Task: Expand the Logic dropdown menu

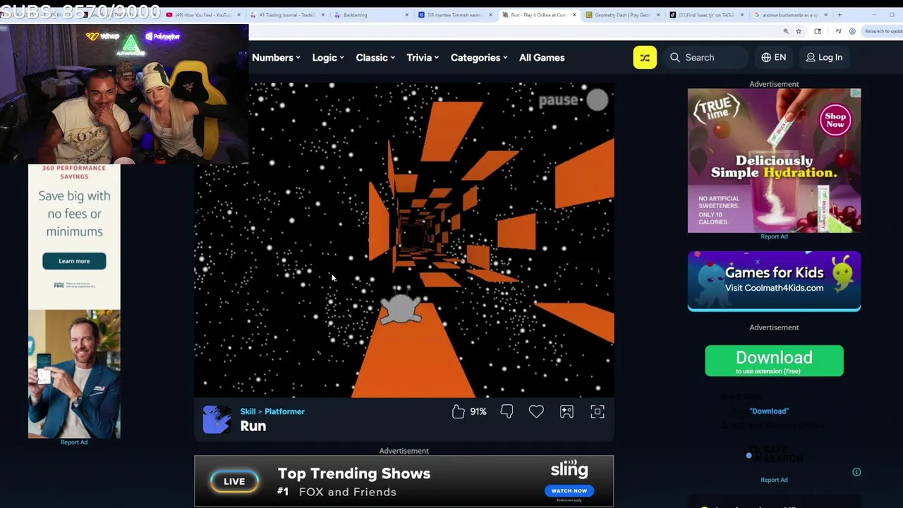Action: tap(328, 58)
